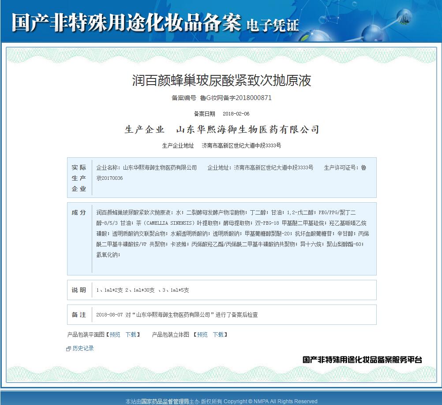This screenshot has height=405, width=442.
Task: Click the icon beside 历史记录
Action: 68,349
